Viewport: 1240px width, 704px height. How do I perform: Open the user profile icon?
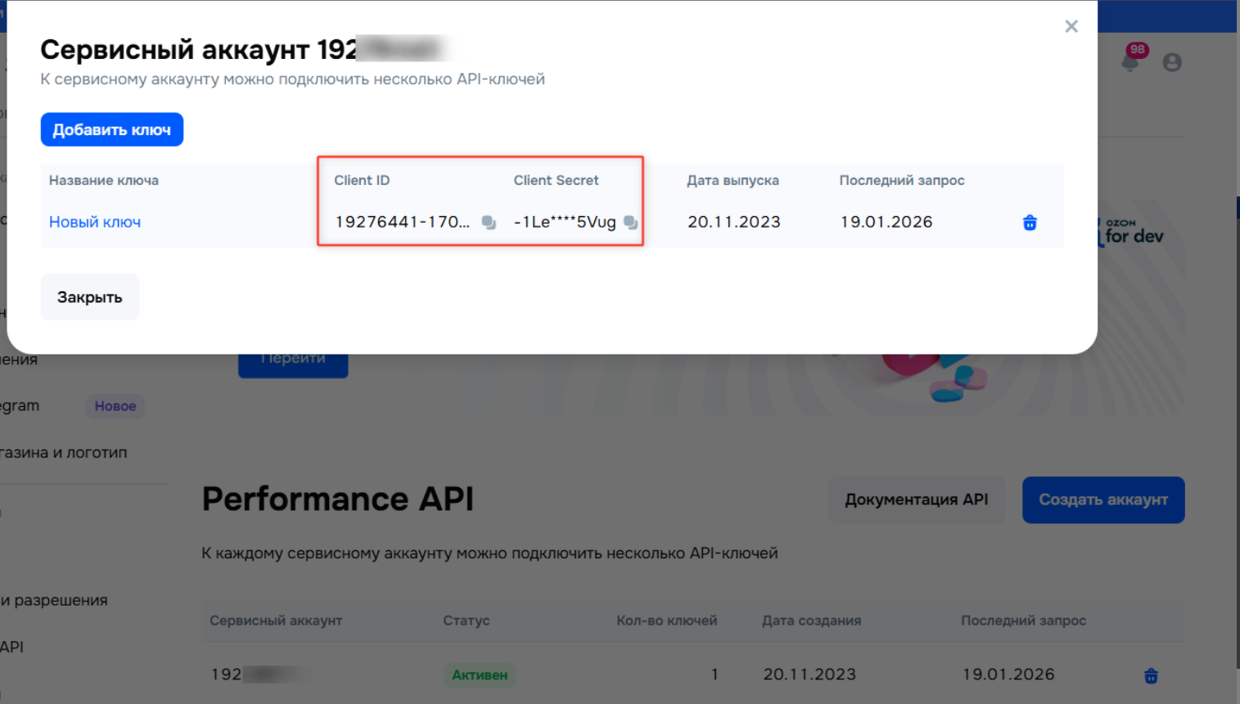point(1172,62)
